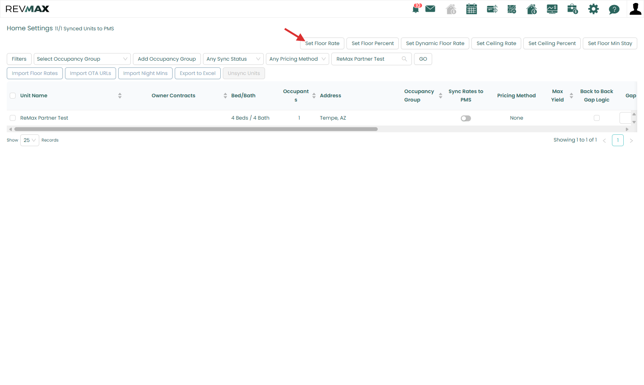Click the search magnifier in the unit field

pos(404,59)
